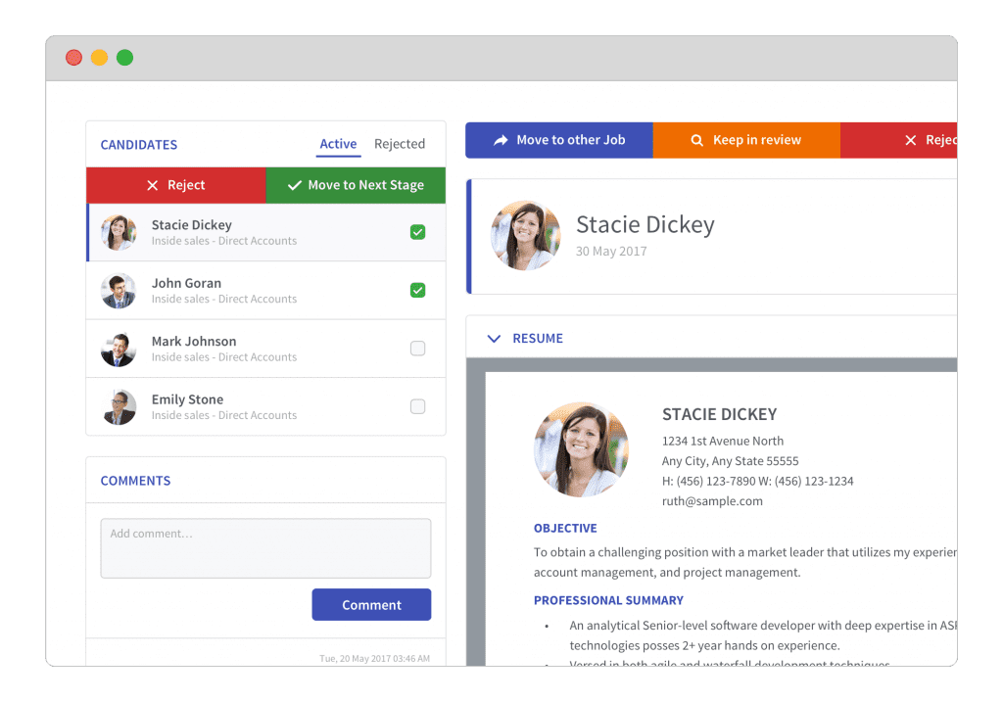This screenshot has height=702, width=1003.
Task: Check Mark Johnson's checkbox
Action: (x=417, y=349)
